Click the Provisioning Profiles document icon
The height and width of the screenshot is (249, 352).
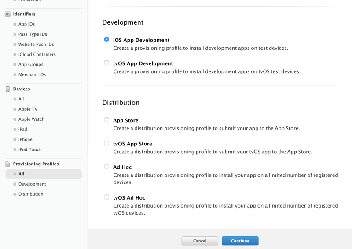(7, 164)
